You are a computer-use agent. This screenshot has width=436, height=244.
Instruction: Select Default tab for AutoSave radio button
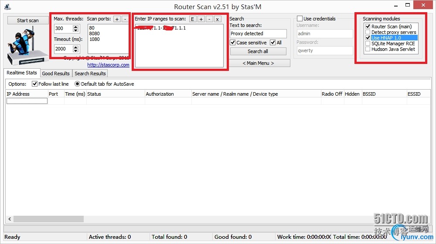pyautogui.click(x=77, y=84)
